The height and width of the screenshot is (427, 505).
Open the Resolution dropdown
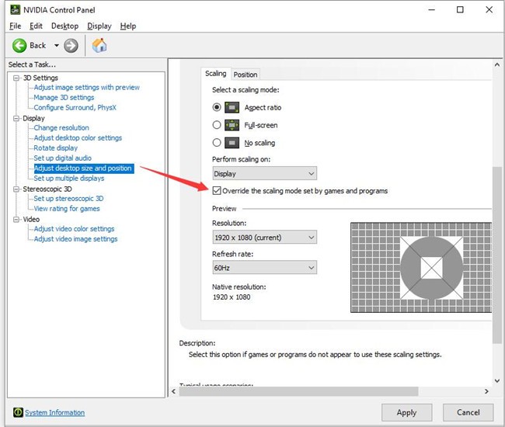click(x=264, y=237)
